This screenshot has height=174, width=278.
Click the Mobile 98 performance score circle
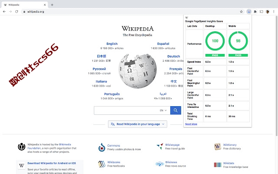point(238,41)
